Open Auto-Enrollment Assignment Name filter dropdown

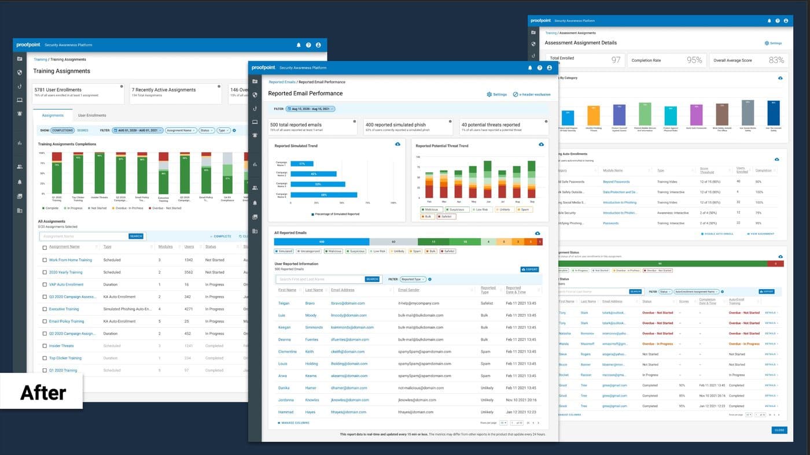(x=697, y=292)
